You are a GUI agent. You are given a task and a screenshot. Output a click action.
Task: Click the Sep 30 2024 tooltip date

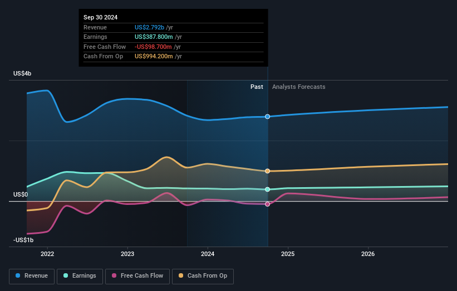pos(100,17)
